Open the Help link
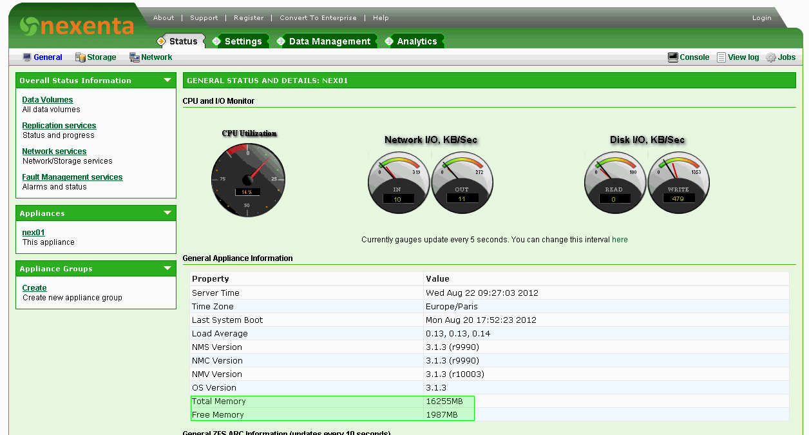 tap(381, 18)
